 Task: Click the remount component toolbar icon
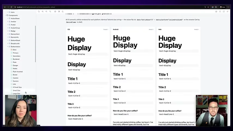pos(39,11)
